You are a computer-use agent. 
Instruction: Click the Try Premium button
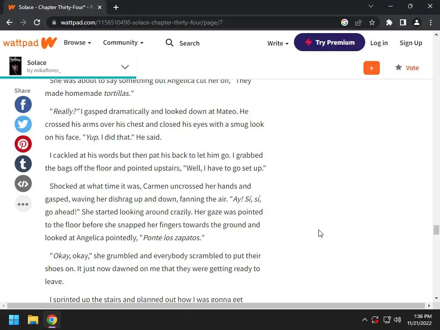click(330, 43)
